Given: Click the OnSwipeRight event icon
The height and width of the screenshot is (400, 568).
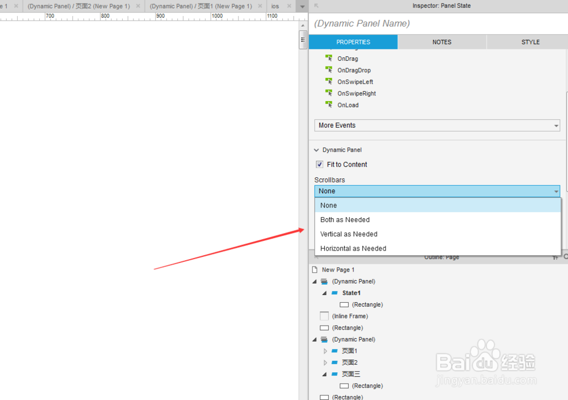Looking at the screenshot, I should tap(329, 93).
